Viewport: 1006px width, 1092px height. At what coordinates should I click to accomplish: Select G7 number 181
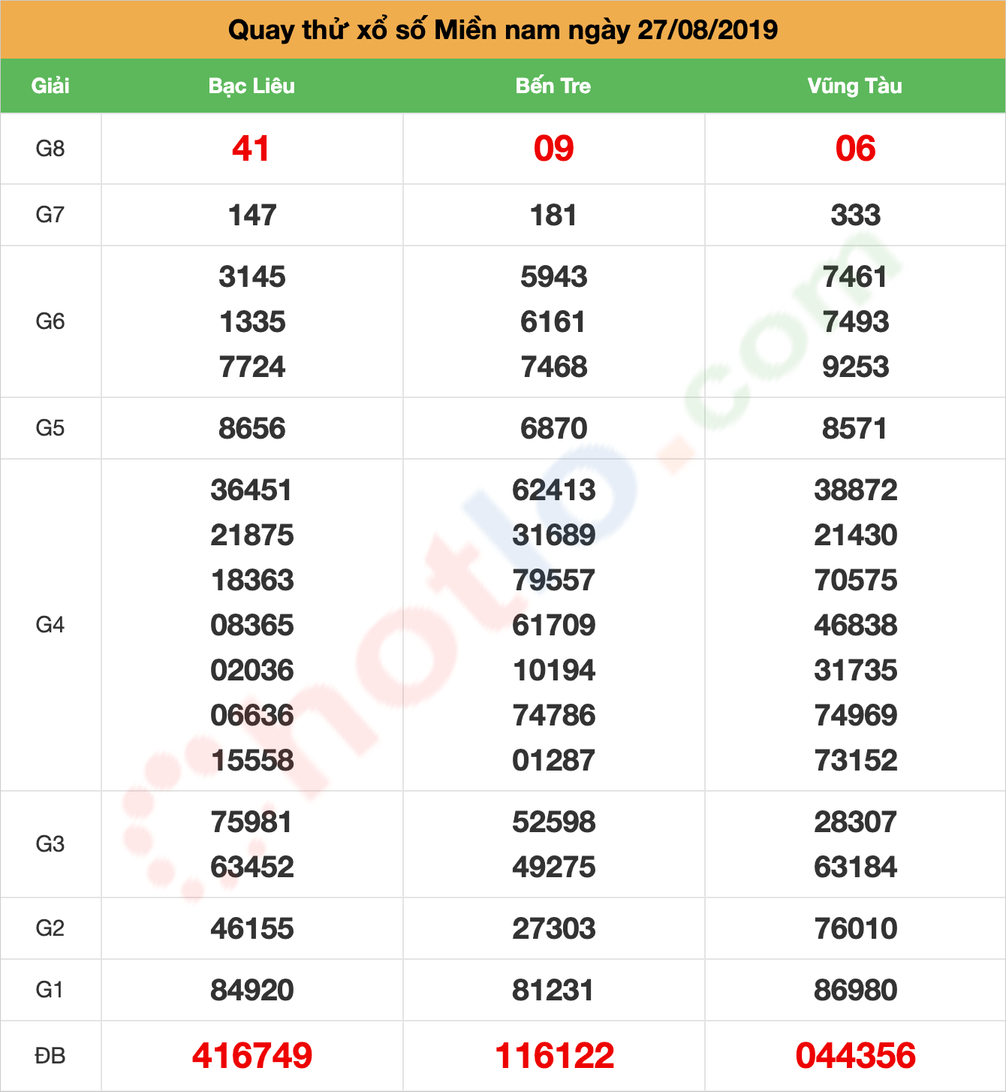pyautogui.click(x=554, y=216)
